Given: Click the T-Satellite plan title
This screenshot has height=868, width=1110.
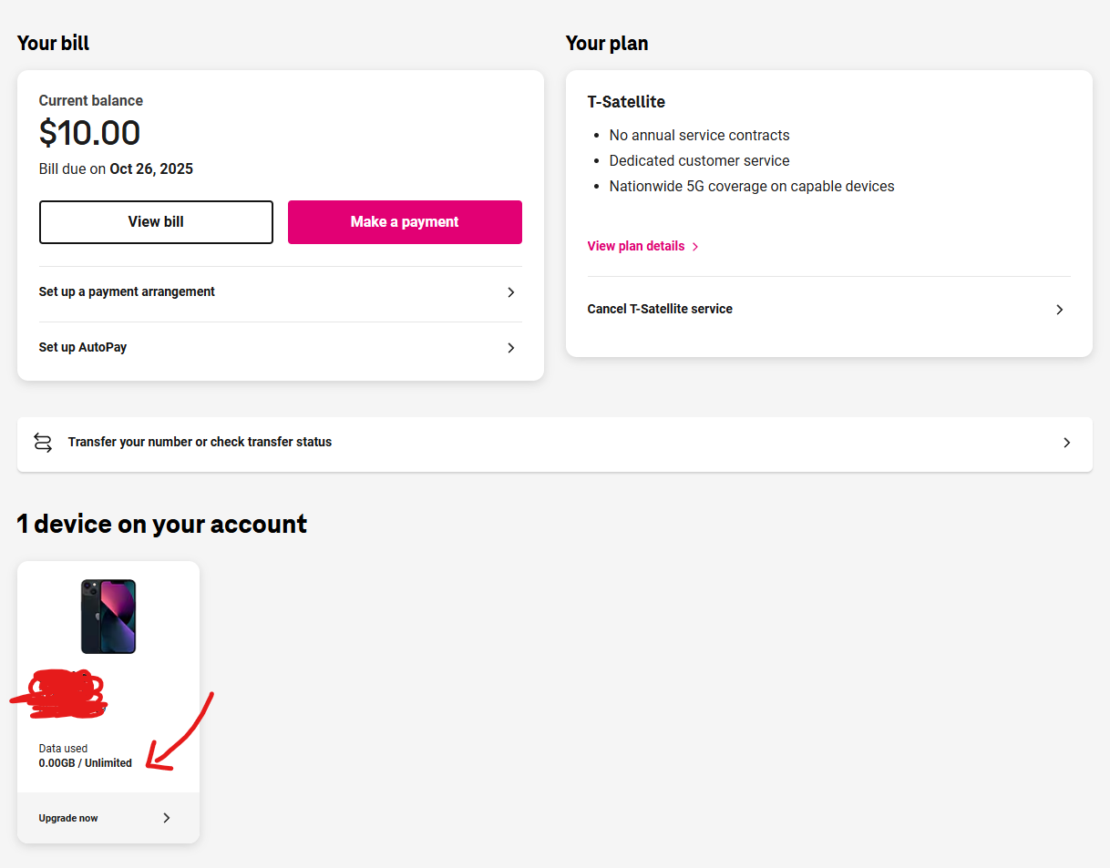Looking at the screenshot, I should tap(626, 102).
